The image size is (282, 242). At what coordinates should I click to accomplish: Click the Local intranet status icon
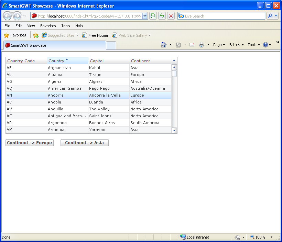coord(183,237)
